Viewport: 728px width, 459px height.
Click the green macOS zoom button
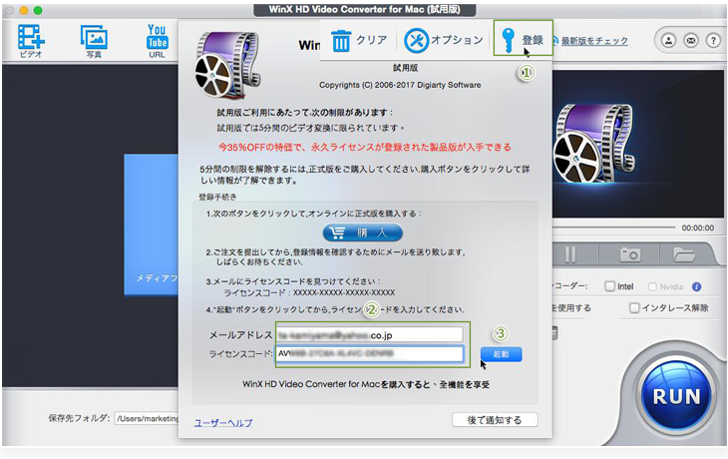38,10
